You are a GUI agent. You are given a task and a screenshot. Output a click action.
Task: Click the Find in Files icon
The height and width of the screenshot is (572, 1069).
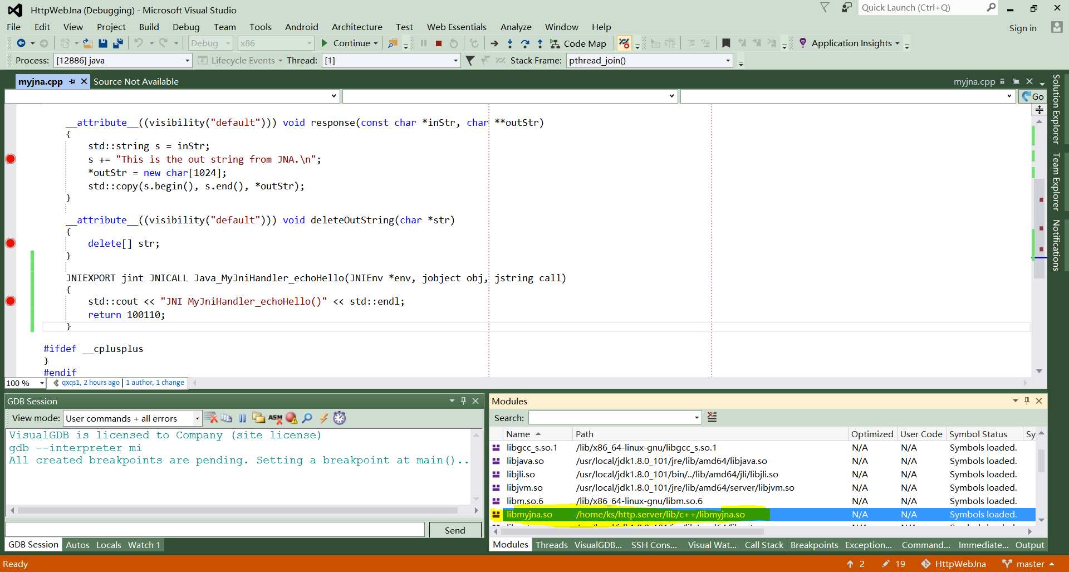coord(393,43)
